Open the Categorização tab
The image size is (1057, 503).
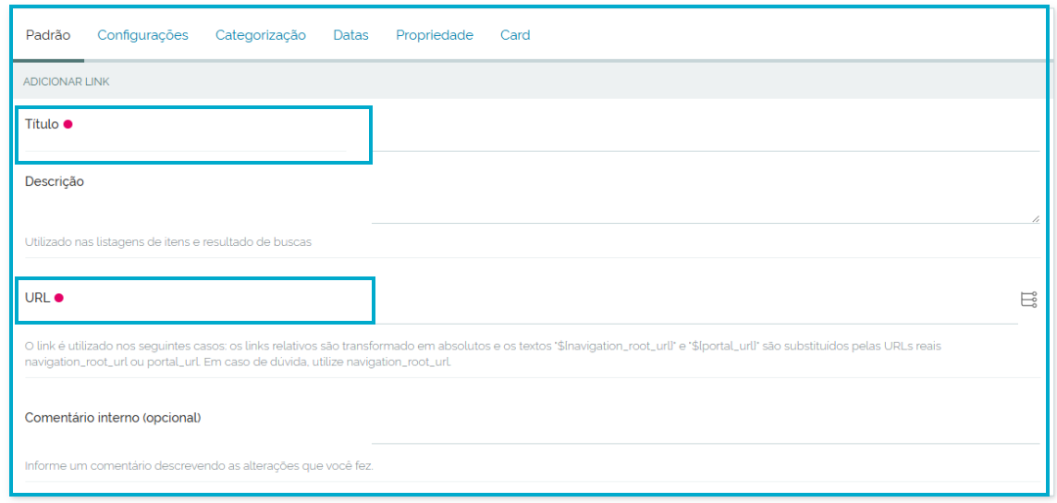[x=261, y=35]
